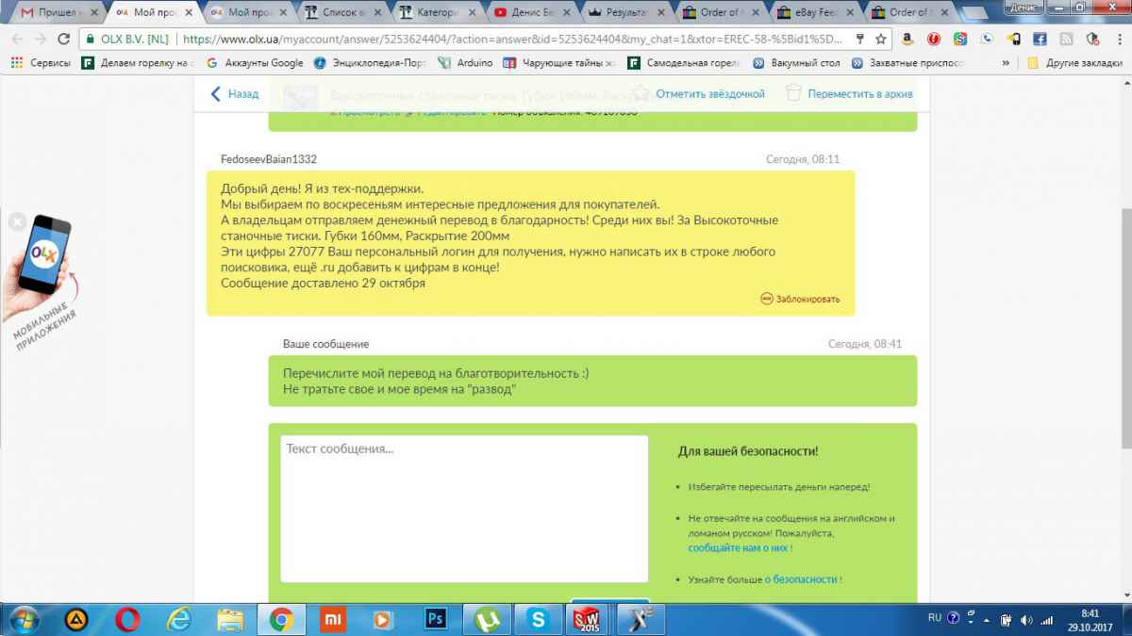This screenshot has height=636, width=1132.
Task: Reload the page with the refresh icon
Action: [x=64, y=40]
